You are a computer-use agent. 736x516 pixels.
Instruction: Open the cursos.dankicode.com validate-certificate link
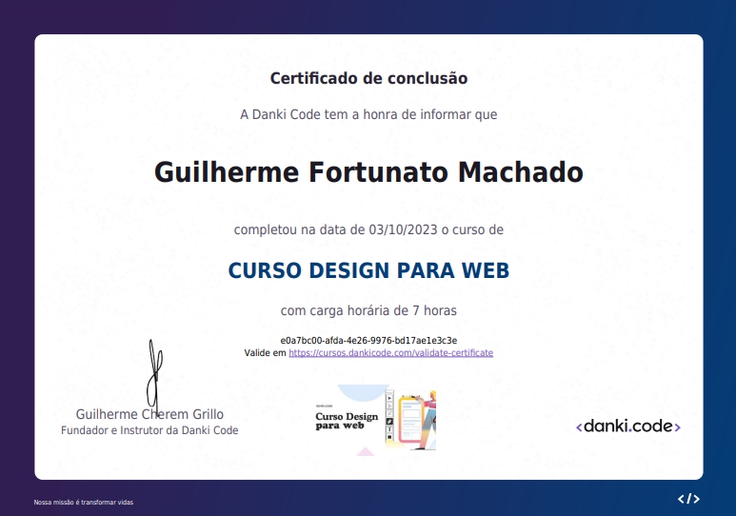coord(390,353)
